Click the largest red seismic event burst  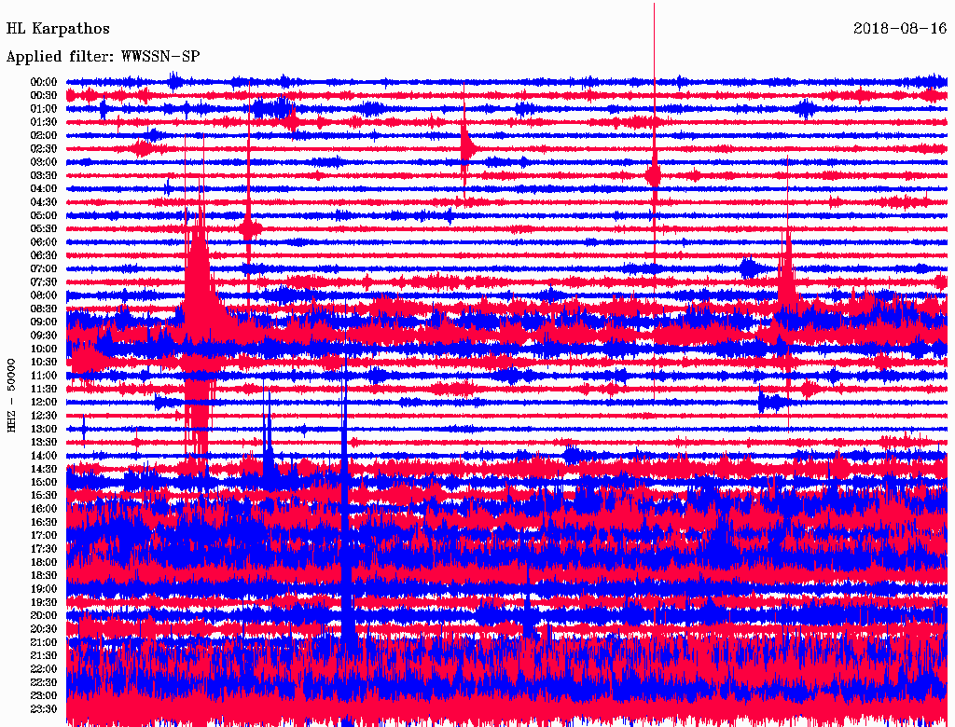pos(199,280)
